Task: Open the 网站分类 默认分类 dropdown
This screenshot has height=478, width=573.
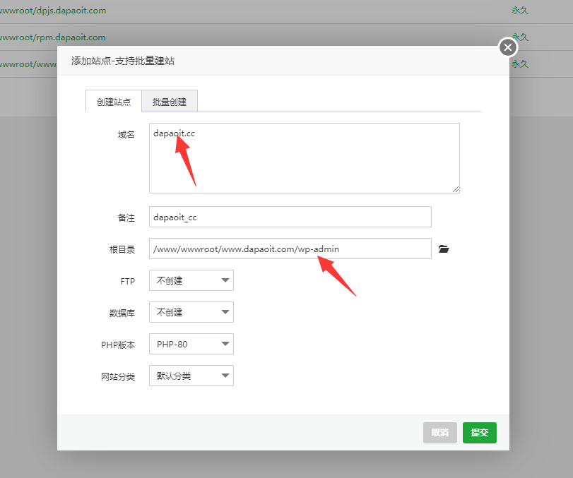Action: tap(191, 376)
